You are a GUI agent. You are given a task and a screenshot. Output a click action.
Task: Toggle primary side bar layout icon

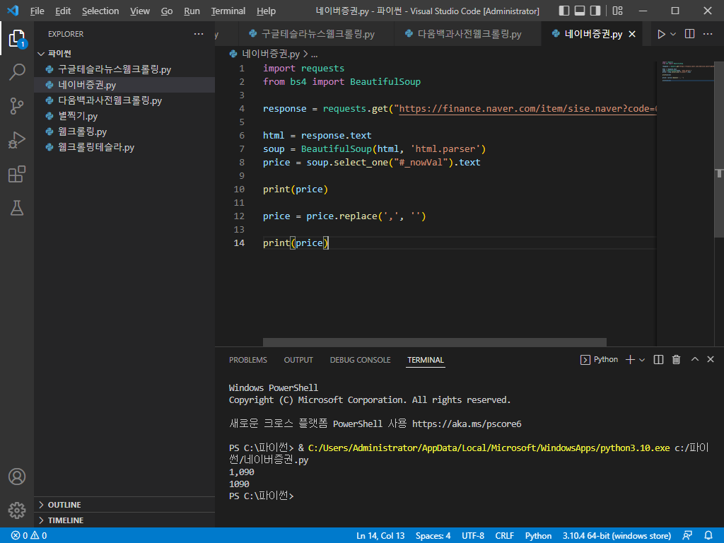pos(564,11)
